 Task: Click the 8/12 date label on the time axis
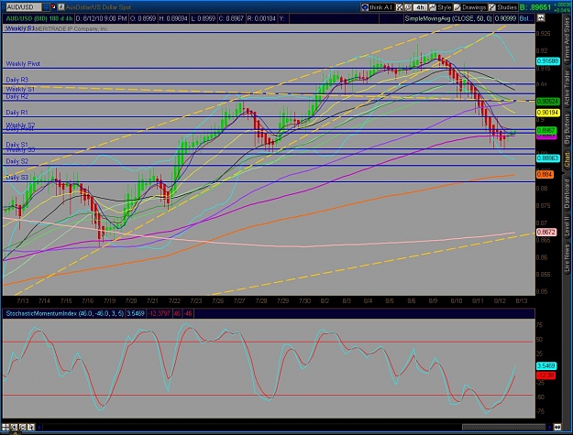pyautogui.click(x=500, y=301)
